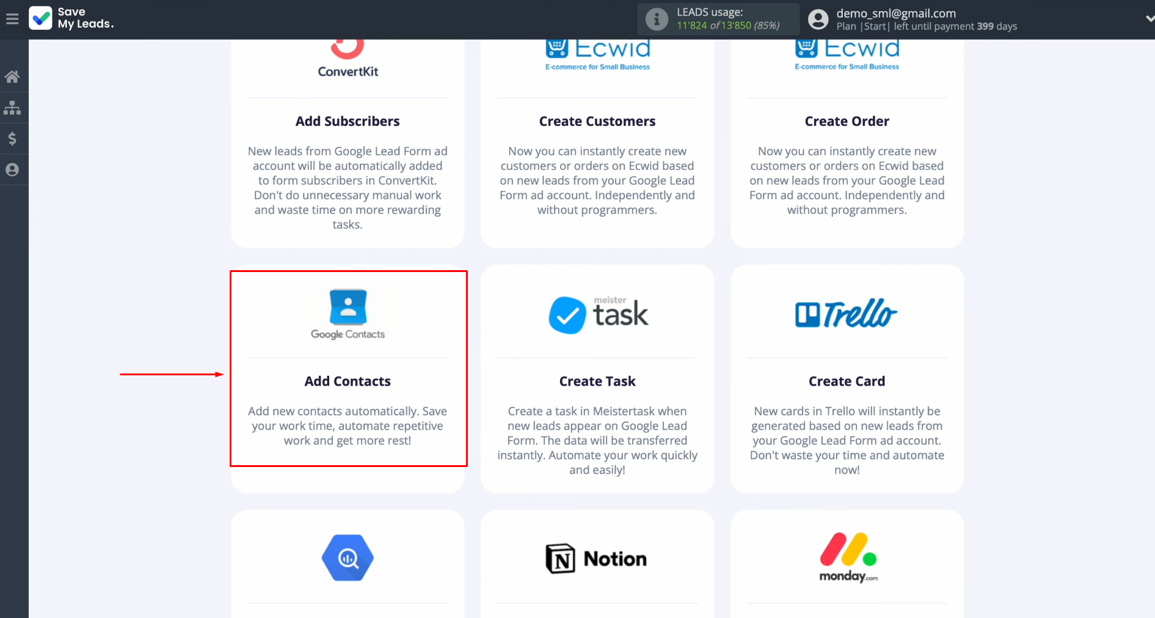Click the account avatar icon

click(x=818, y=20)
